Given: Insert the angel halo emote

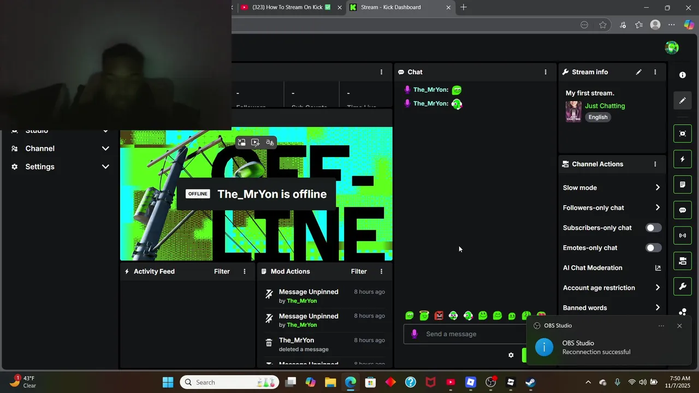Looking at the screenshot, I should (424, 315).
